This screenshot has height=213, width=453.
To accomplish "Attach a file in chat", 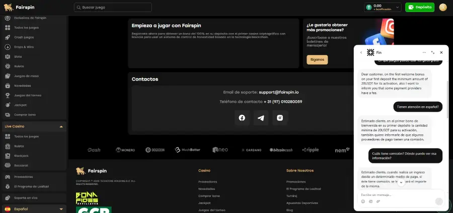I will [378, 201].
